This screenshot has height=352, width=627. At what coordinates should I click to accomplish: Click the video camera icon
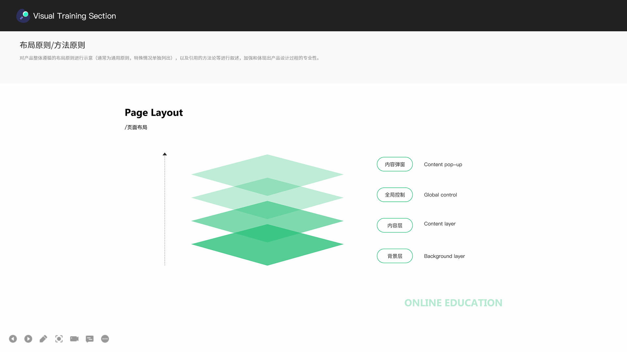pos(74,339)
